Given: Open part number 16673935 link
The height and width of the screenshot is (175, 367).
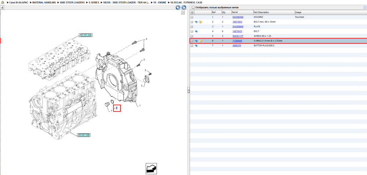Looking at the screenshot, I should (x=237, y=22).
